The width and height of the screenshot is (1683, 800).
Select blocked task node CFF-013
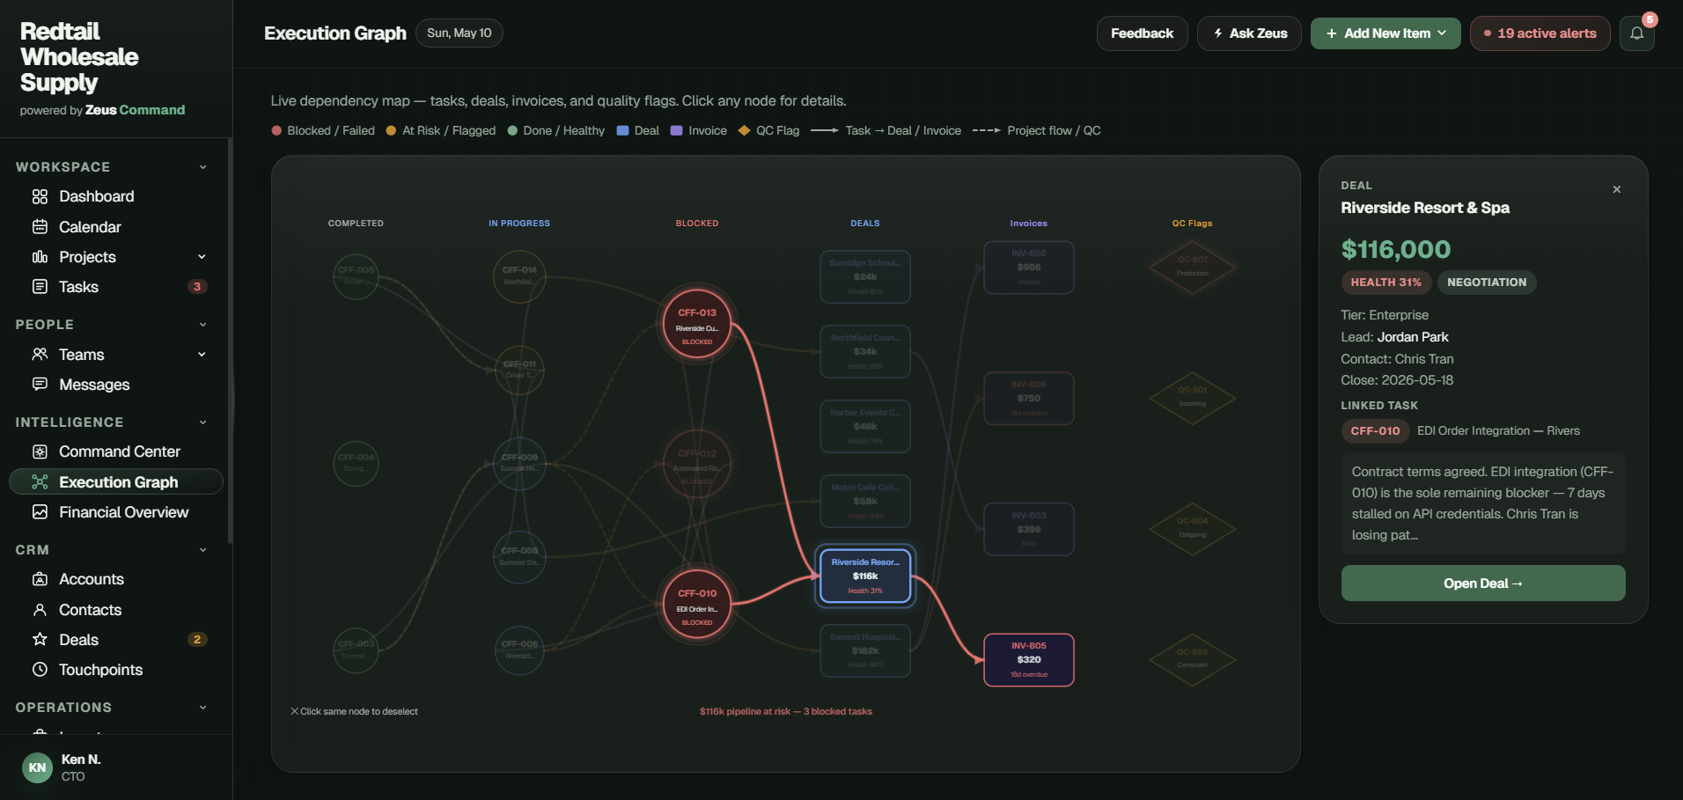point(697,324)
